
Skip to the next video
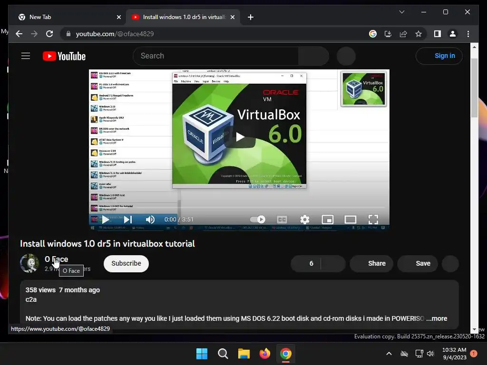tap(128, 220)
